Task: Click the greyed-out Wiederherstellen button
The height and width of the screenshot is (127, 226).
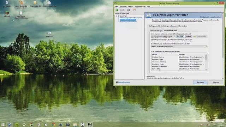Action: pos(200,37)
